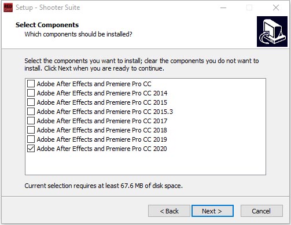The image size is (291, 225).
Task: Check Adobe After Effects and Premiere Pro CC
Action: (31, 84)
